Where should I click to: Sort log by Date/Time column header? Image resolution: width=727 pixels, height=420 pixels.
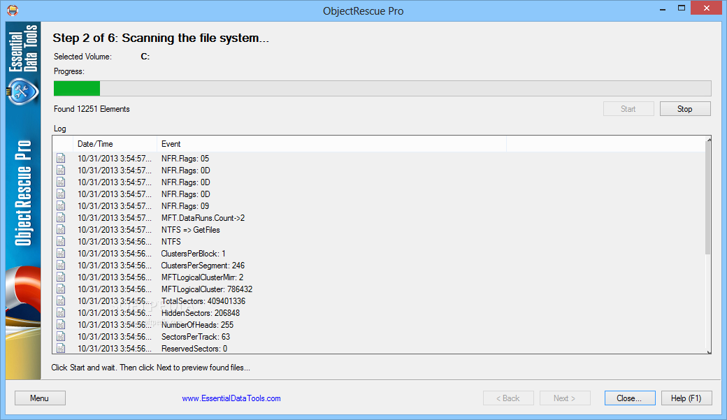(x=115, y=144)
